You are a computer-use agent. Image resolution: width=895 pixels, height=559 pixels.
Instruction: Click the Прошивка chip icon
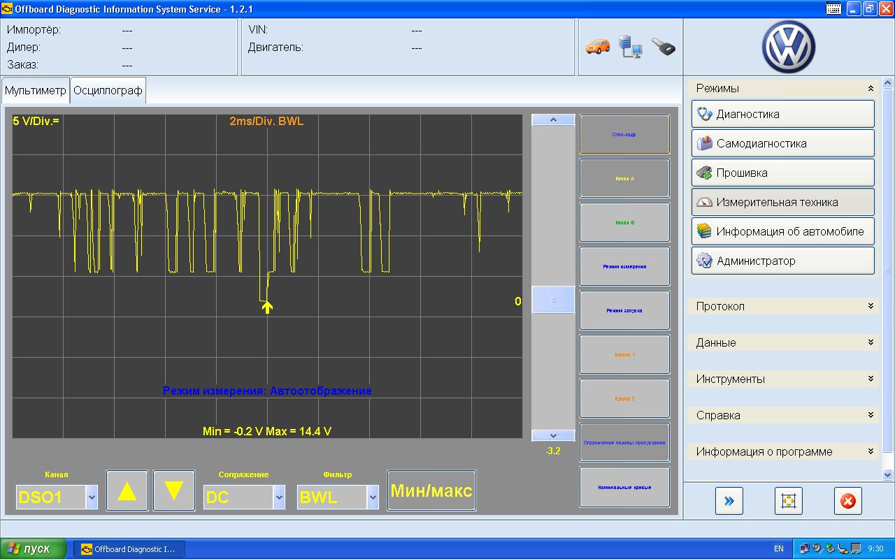click(x=704, y=173)
